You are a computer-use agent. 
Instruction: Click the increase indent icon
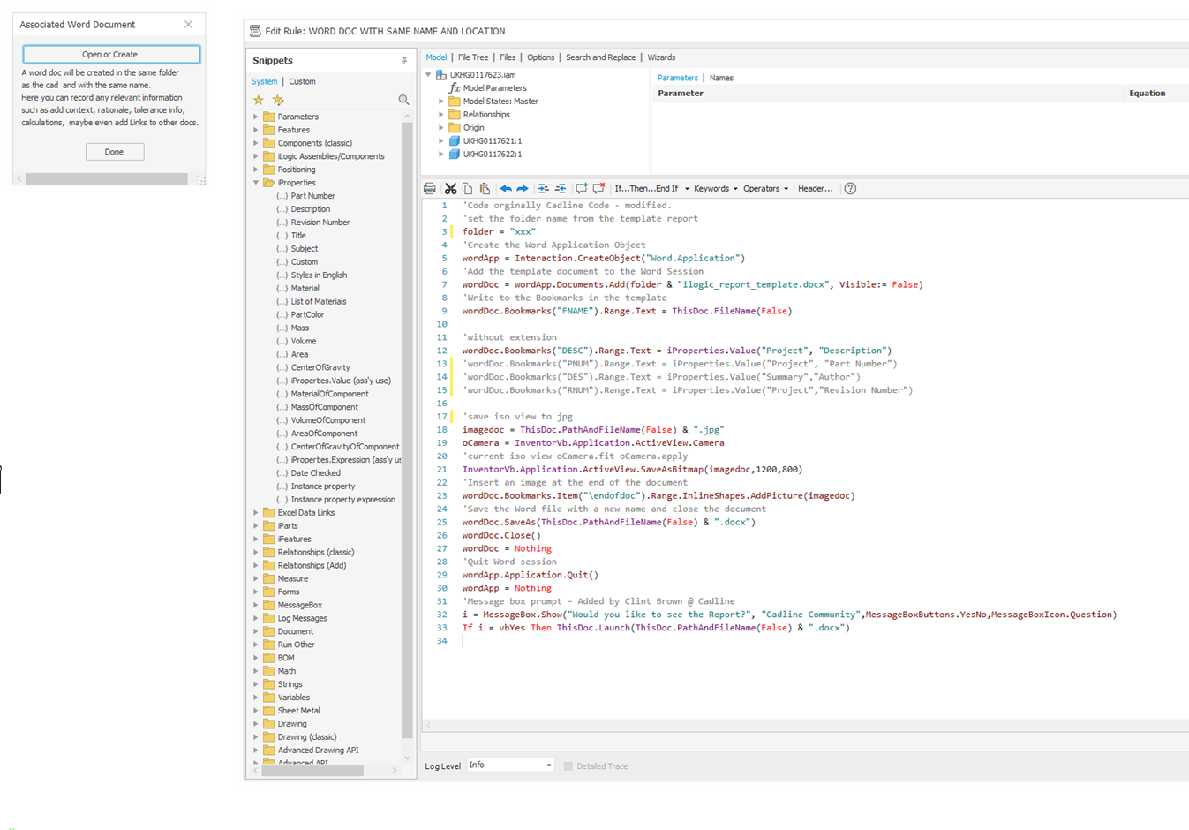[x=543, y=188]
